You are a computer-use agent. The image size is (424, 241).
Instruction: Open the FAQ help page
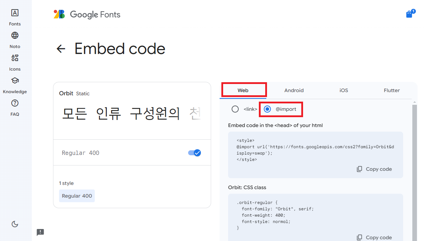14,108
